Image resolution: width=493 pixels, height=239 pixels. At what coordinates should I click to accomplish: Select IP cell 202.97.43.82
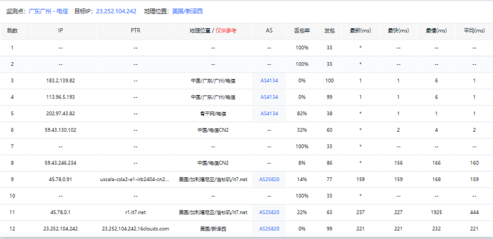[x=60, y=113]
